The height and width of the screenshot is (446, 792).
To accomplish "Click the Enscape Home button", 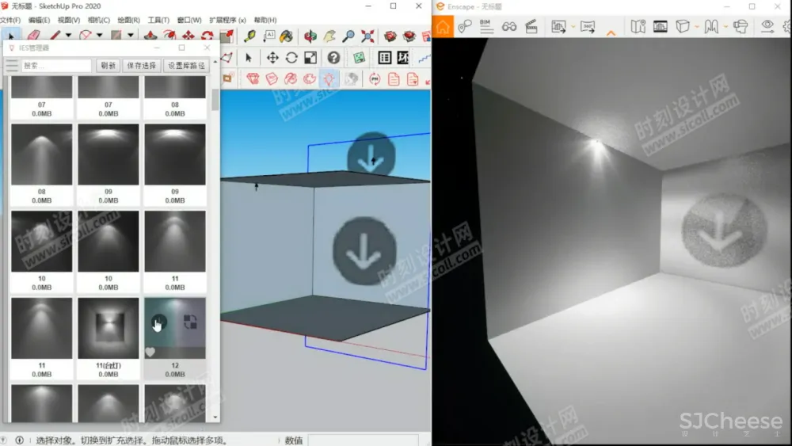I will click(444, 26).
